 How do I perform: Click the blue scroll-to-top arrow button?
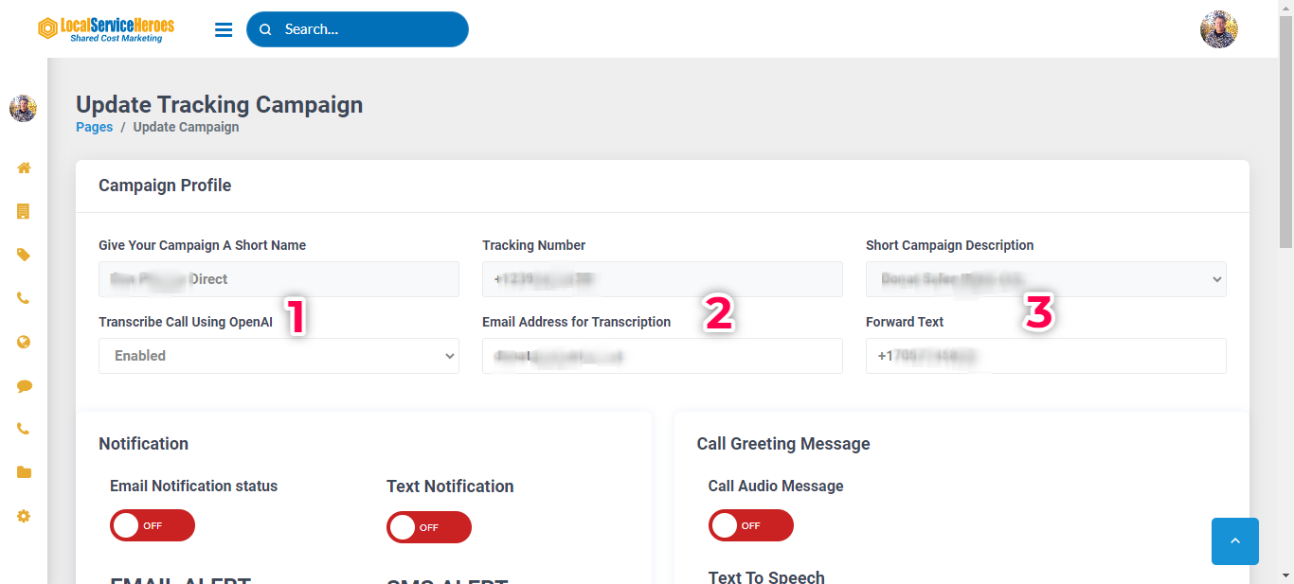tap(1234, 541)
